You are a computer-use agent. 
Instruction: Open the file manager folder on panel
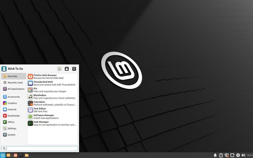click(x=27, y=155)
